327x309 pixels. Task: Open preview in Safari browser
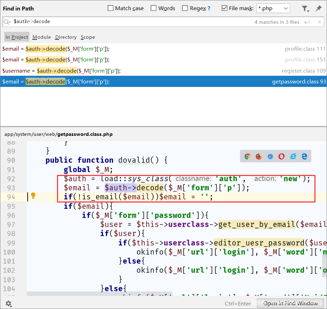(270, 156)
